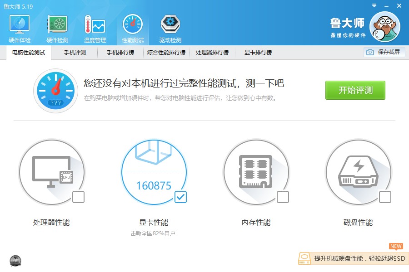Click the hard drive icon in the SSD banner
The width and height of the screenshot is (409, 272).
(x=304, y=258)
